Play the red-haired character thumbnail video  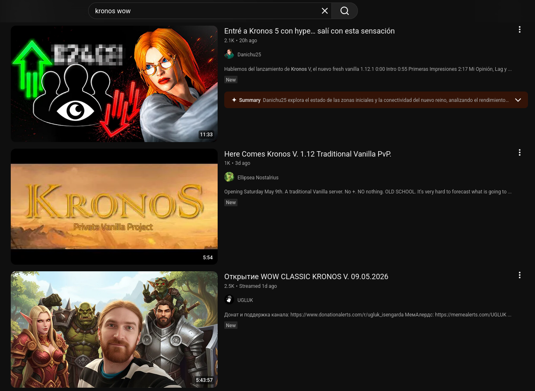[x=114, y=84]
